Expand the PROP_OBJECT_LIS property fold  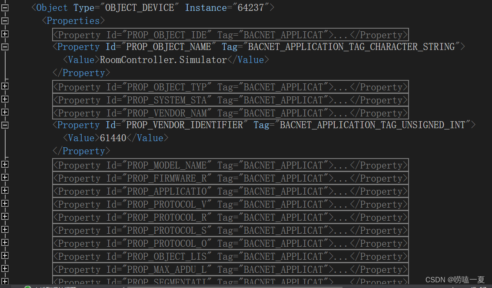(5, 255)
